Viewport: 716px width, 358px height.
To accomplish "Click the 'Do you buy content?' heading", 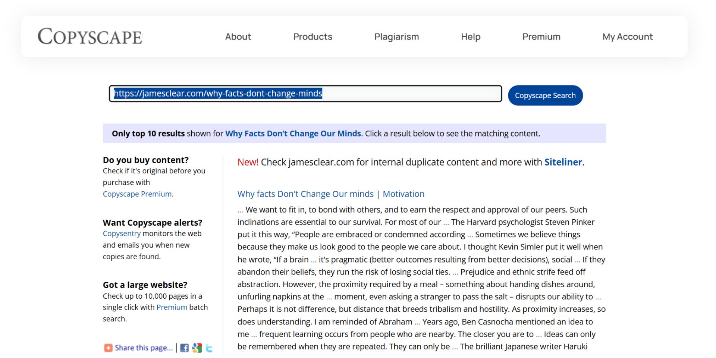I will tap(146, 160).
